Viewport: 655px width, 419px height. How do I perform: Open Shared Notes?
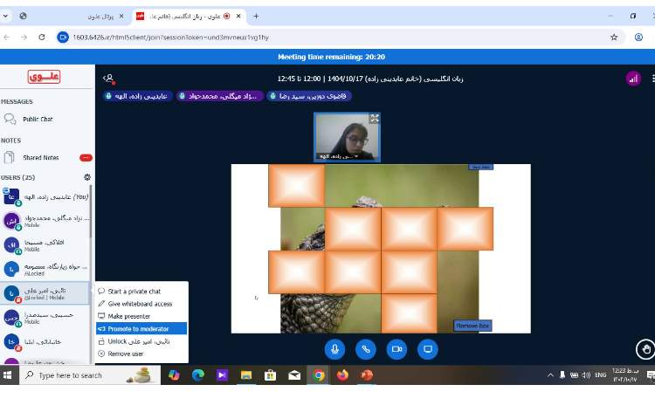coord(40,158)
